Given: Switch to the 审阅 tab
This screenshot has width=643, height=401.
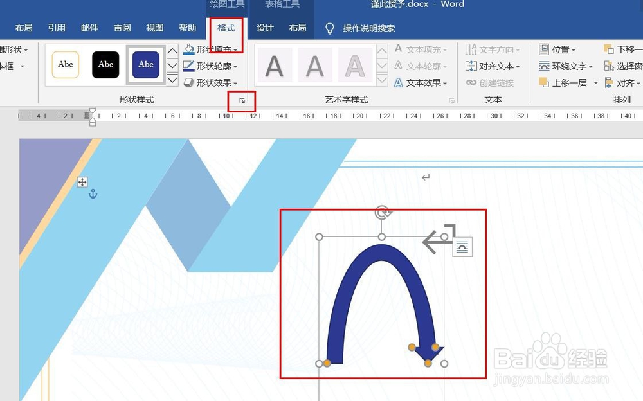Looking at the screenshot, I should click(122, 28).
